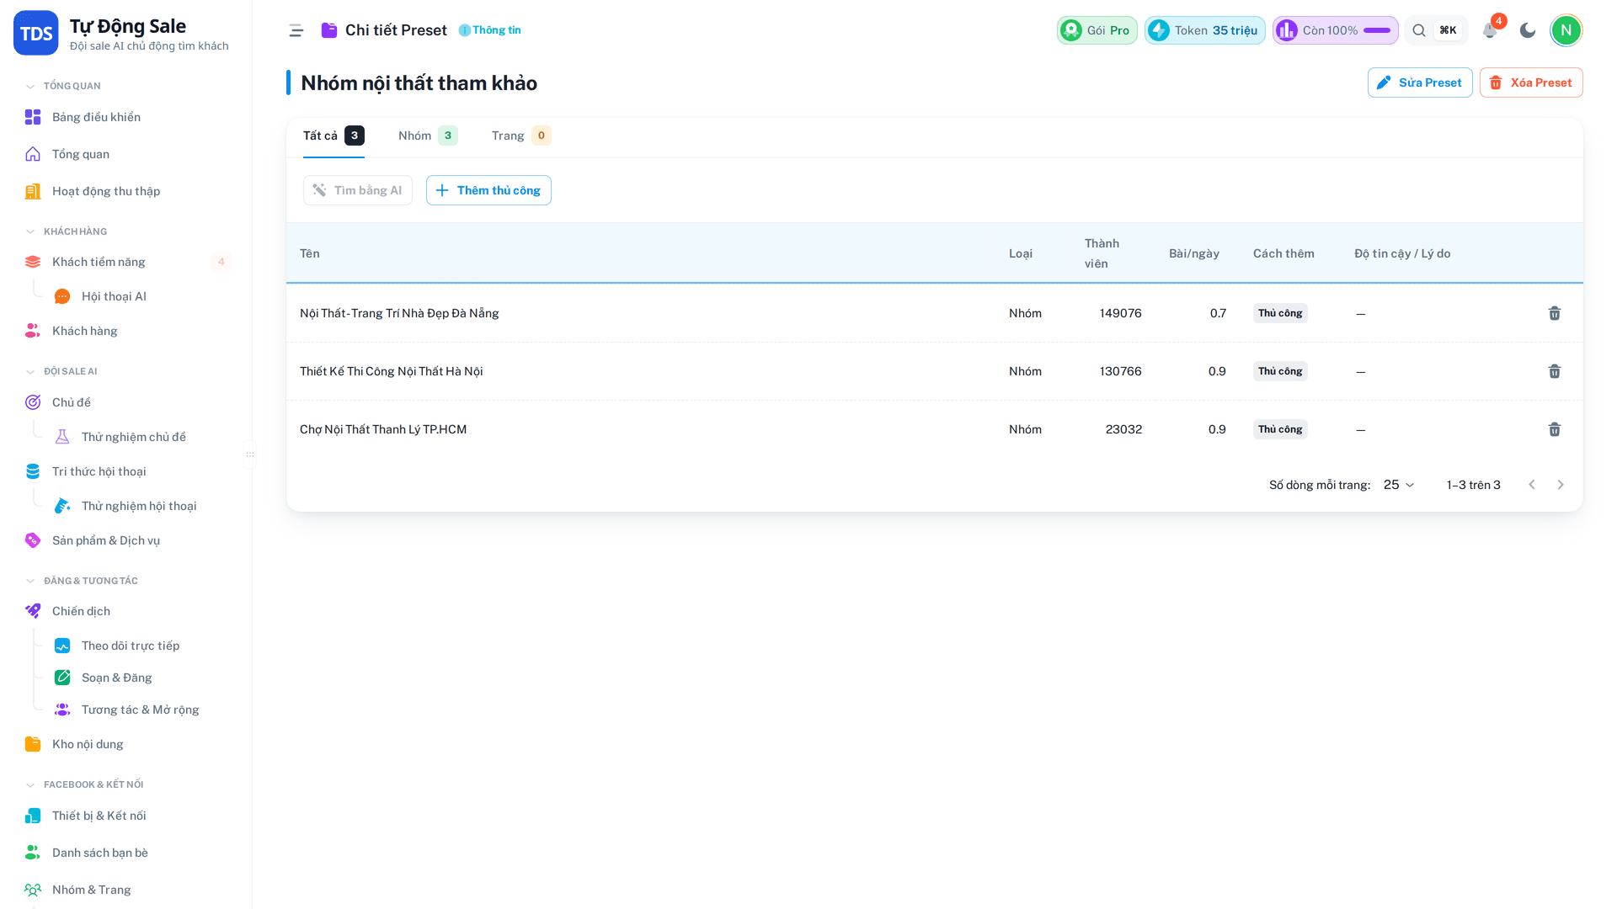Open the search icon in top bar
1617x909 pixels.
point(1419,30)
